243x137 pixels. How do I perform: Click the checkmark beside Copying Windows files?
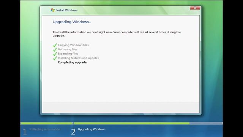pyautogui.click(x=55, y=45)
